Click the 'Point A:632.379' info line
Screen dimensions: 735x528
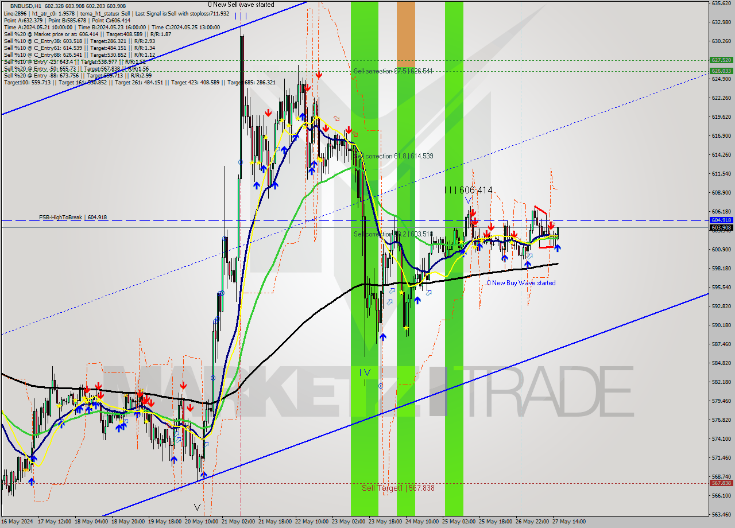(x=67, y=20)
